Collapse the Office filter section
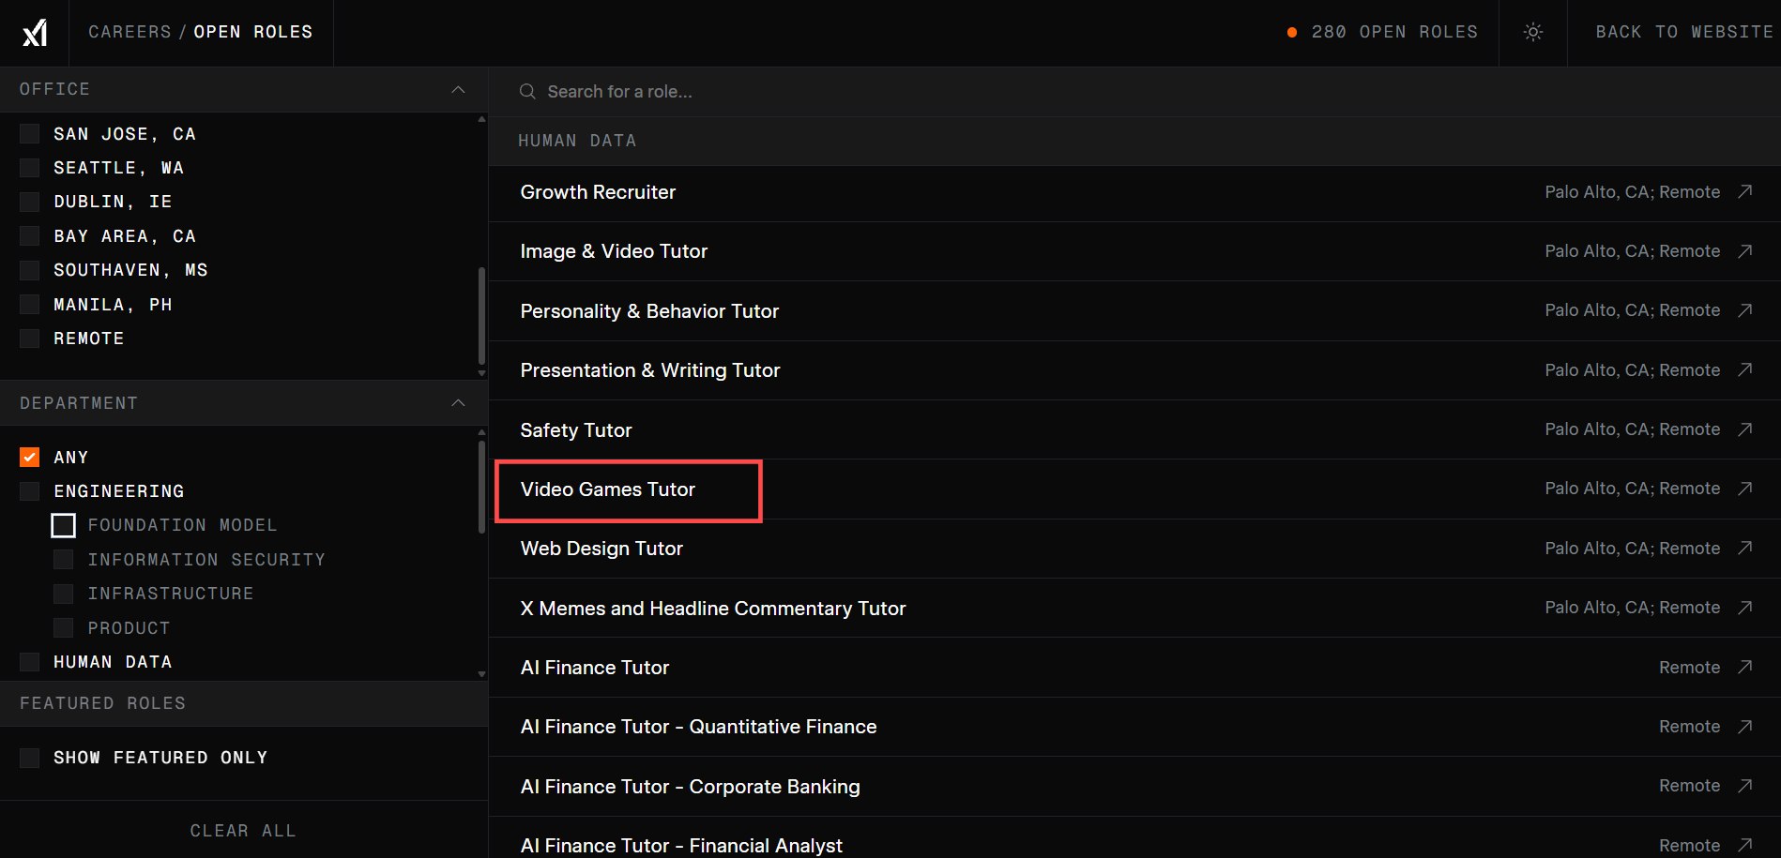The height and width of the screenshot is (858, 1781). (x=458, y=90)
